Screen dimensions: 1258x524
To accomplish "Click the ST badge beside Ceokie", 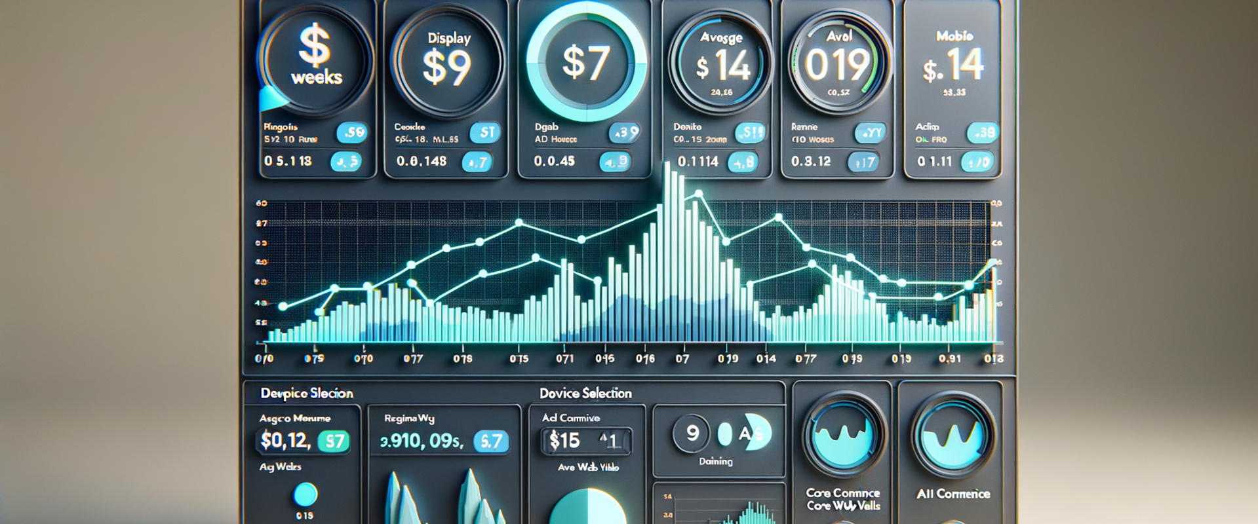I will pyautogui.click(x=485, y=133).
